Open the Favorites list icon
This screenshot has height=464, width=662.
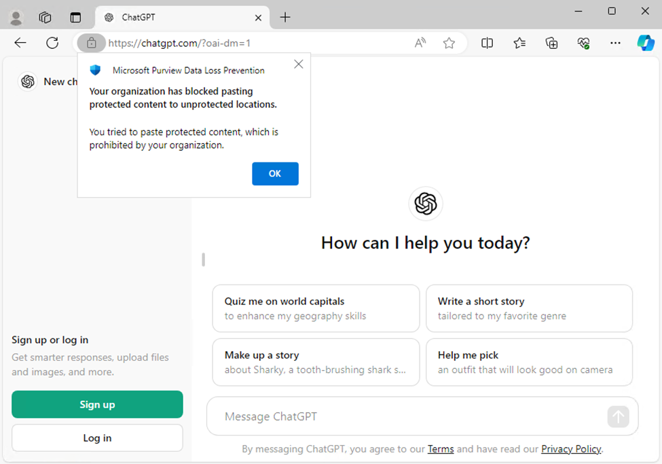[x=519, y=43]
